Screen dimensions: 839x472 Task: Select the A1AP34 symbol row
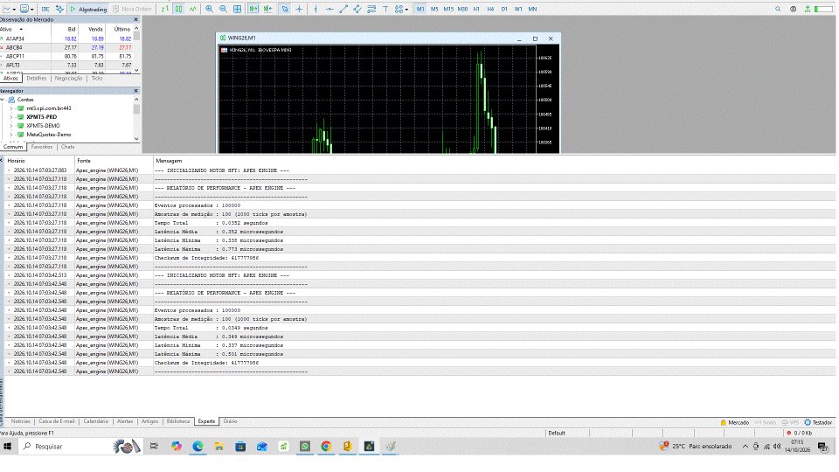tap(67, 38)
